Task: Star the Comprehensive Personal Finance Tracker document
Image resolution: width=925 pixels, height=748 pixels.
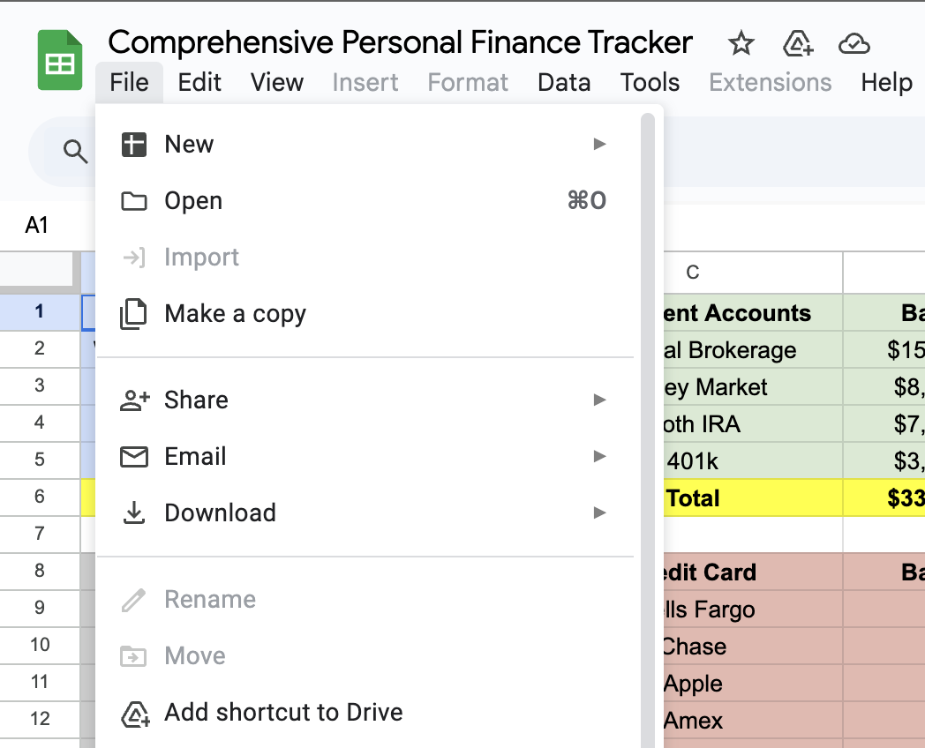Action: (741, 43)
